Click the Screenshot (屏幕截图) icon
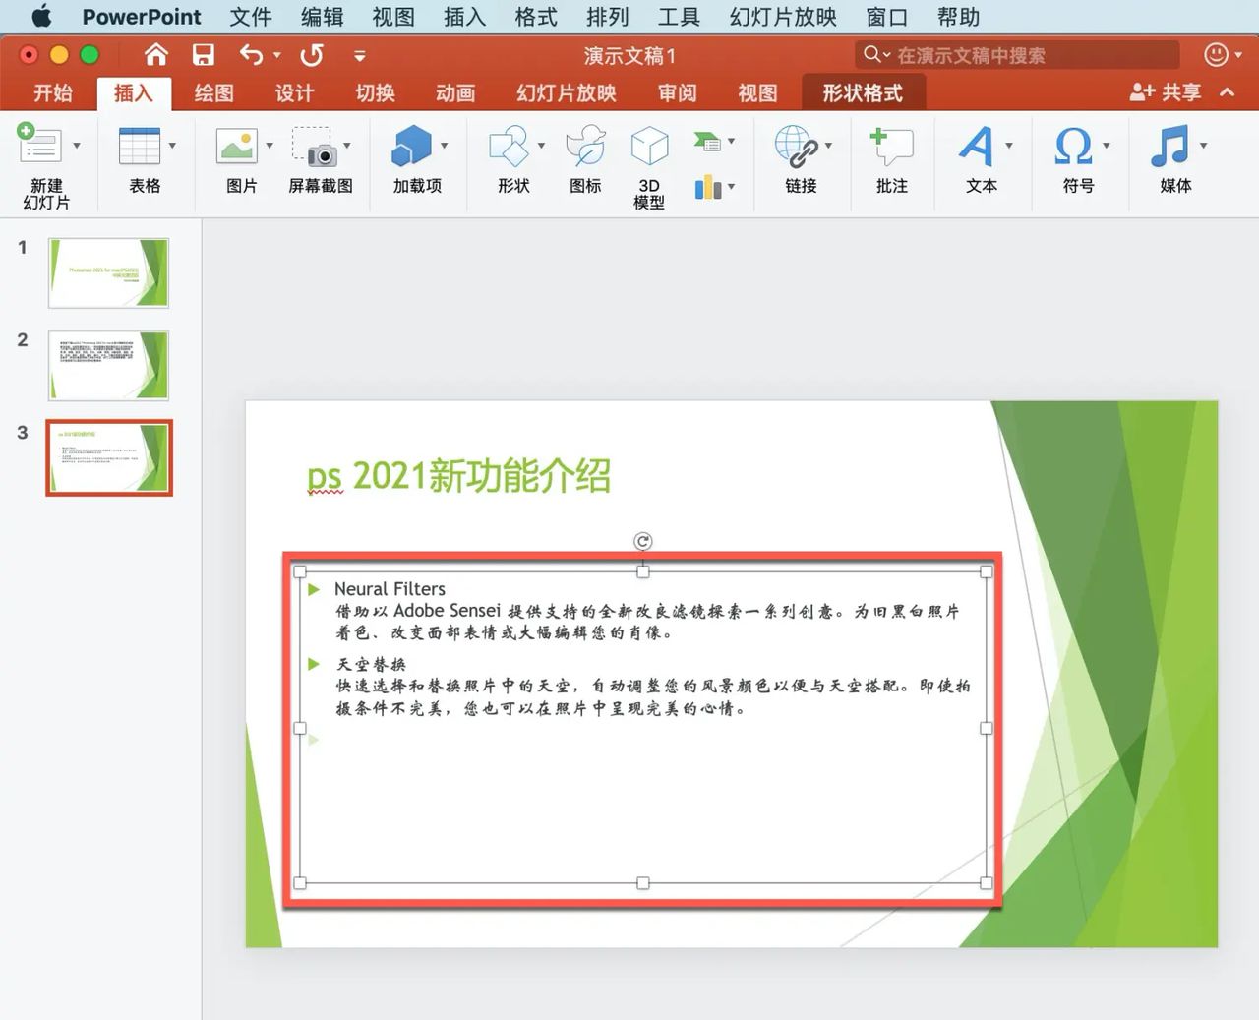 point(315,146)
